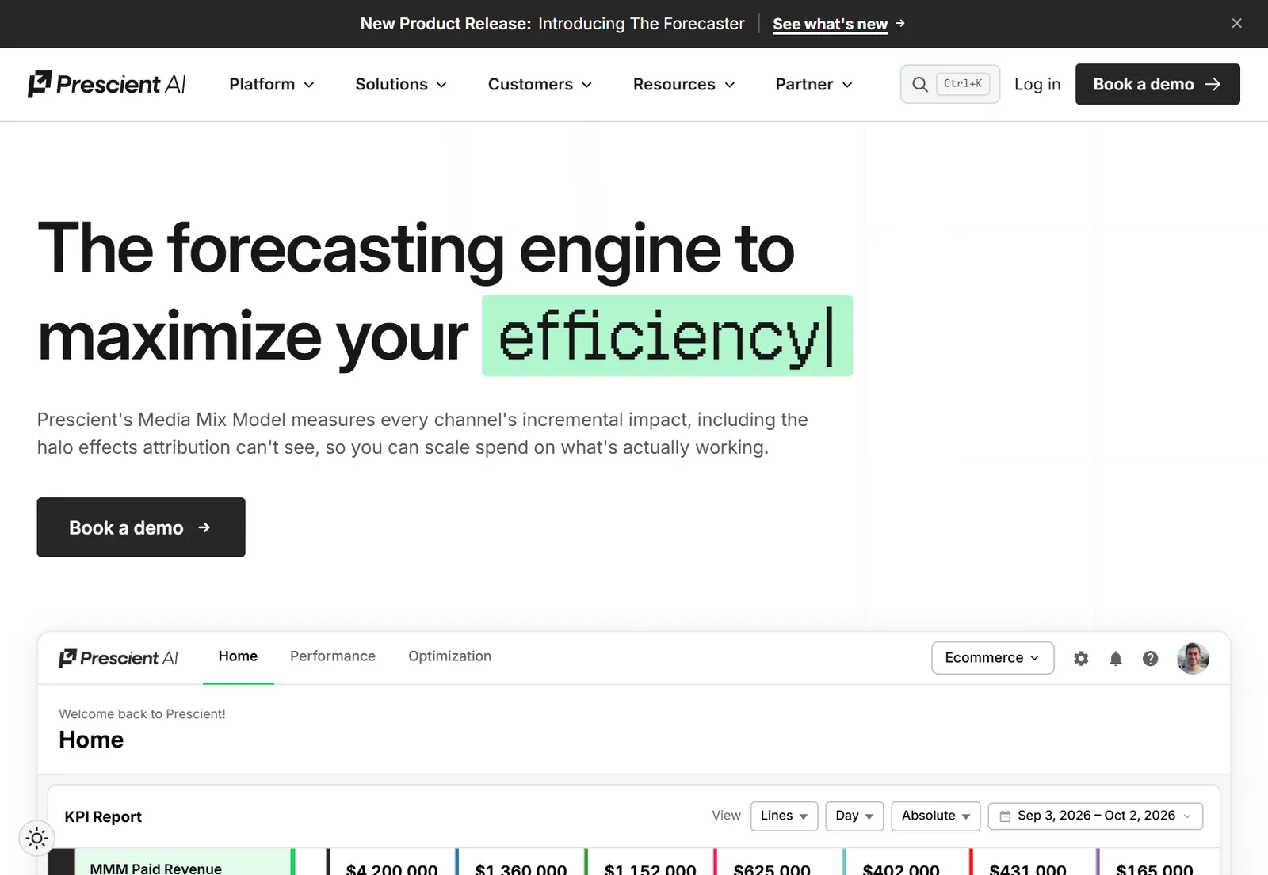The image size is (1268, 875).
Task: Open the Ecommerce dropdown
Action: click(992, 658)
